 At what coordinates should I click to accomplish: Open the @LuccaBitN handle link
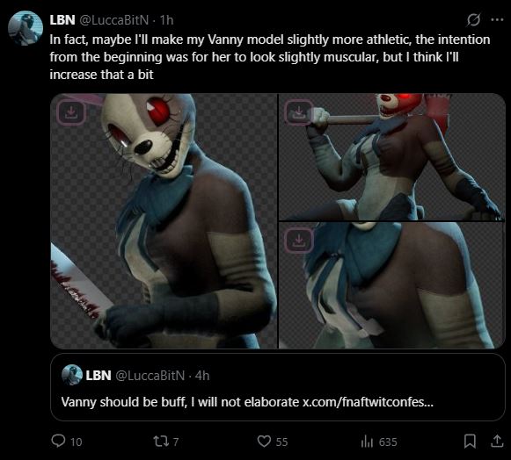[x=114, y=20]
